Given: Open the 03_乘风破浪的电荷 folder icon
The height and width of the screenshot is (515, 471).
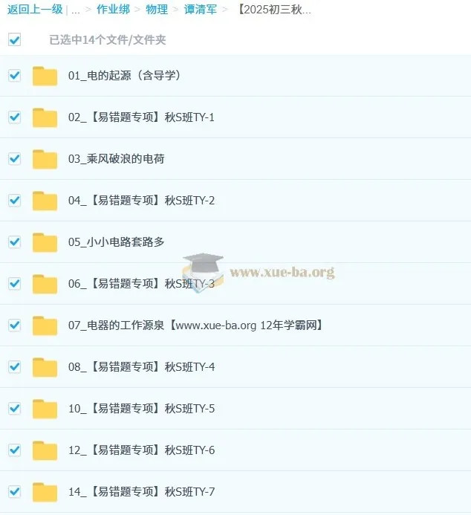Looking at the screenshot, I should click(x=45, y=159).
